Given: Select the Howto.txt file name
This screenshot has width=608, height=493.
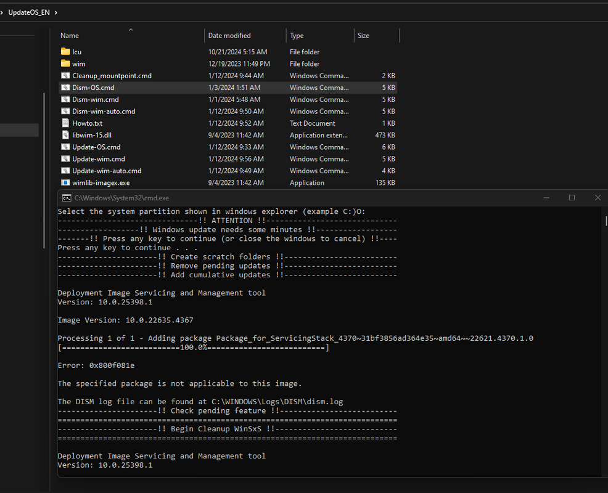Looking at the screenshot, I should pyautogui.click(x=87, y=123).
